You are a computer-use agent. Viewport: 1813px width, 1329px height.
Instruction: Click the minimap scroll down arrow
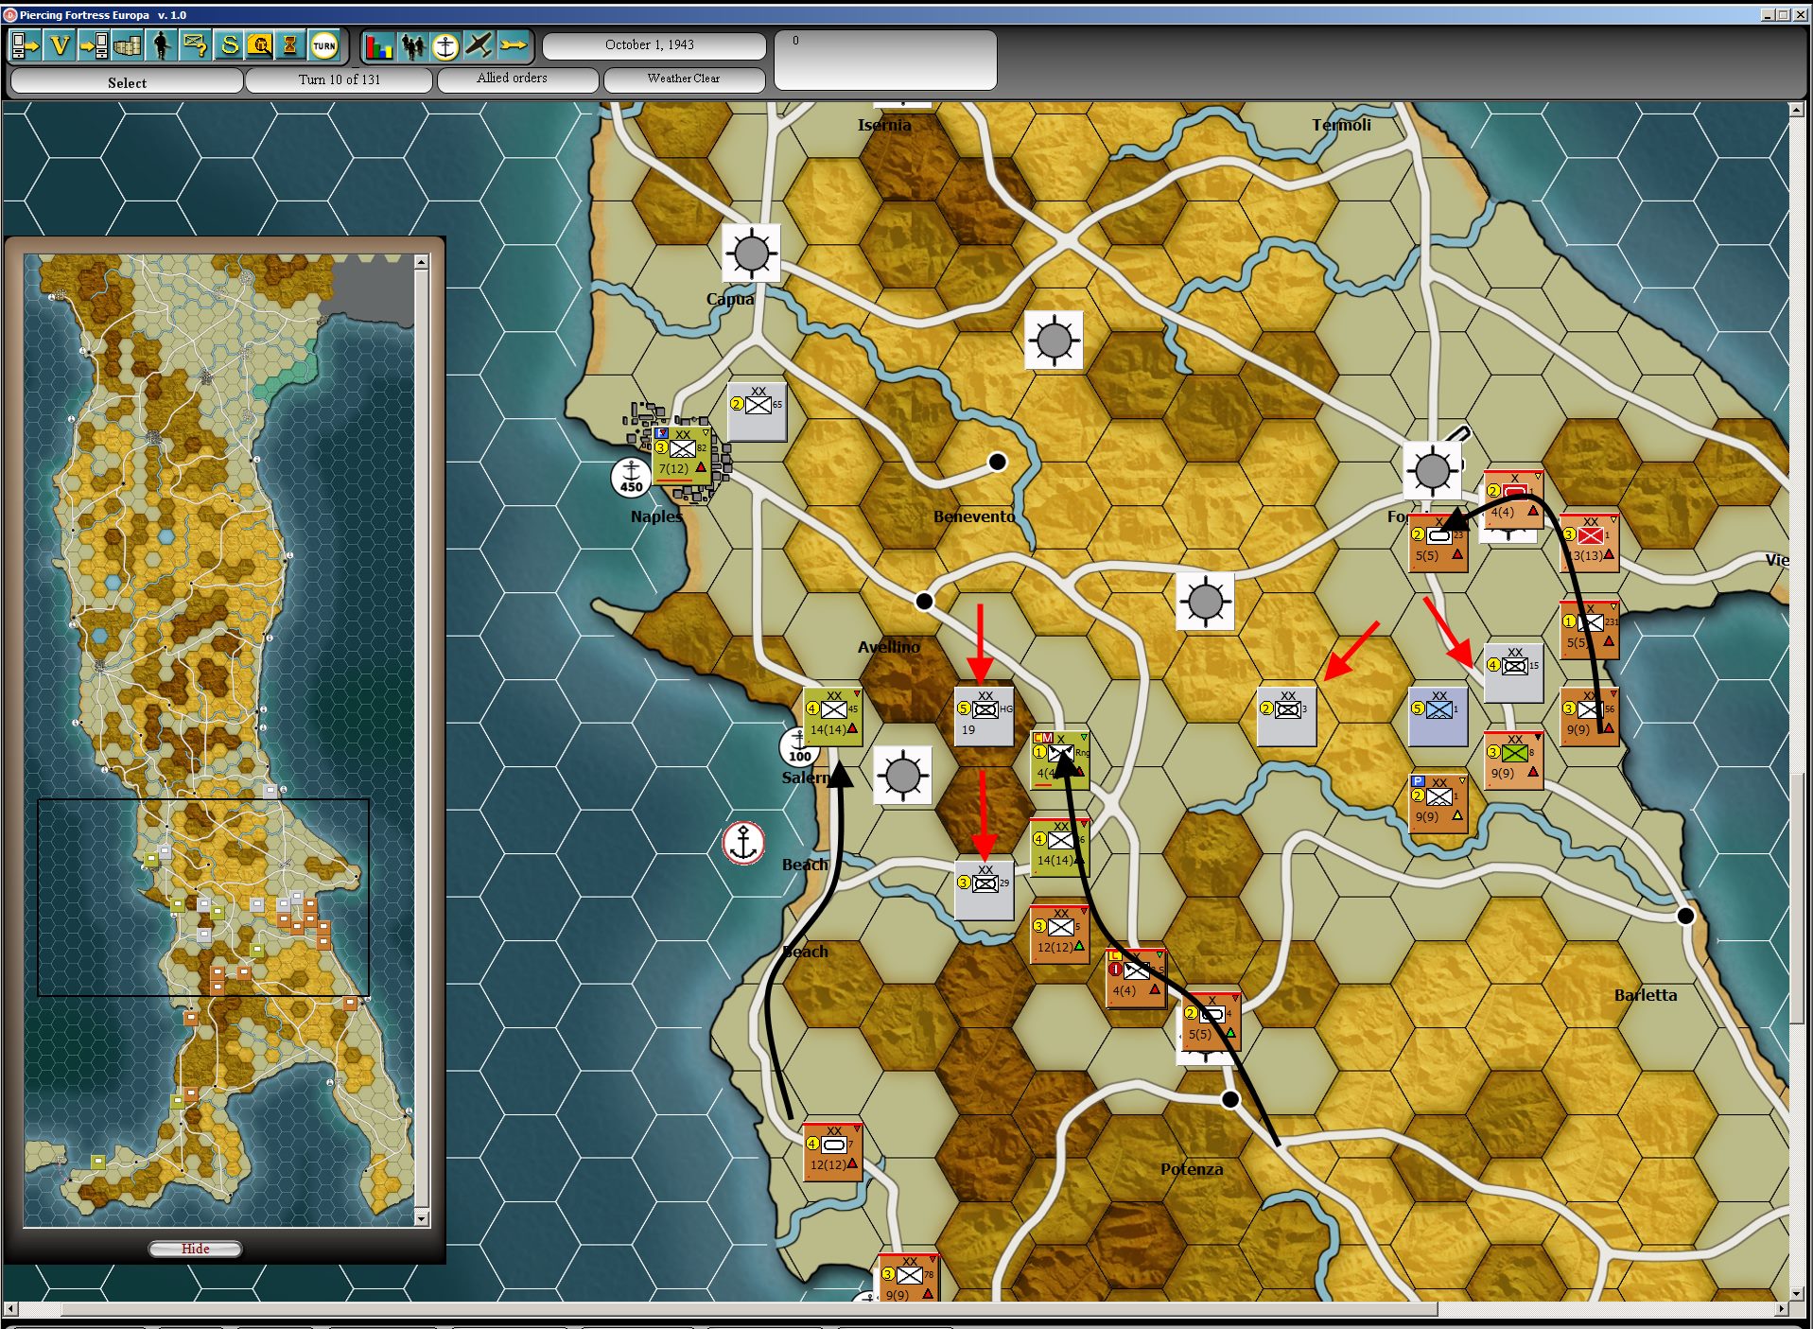coord(422,1218)
